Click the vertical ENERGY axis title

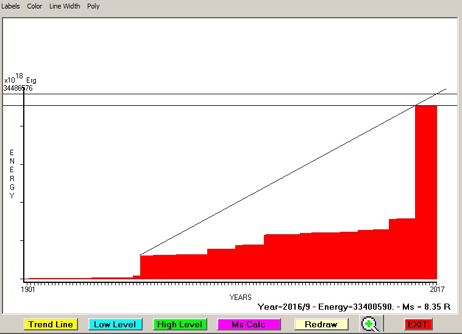pyautogui.click(x=12, y=173)
